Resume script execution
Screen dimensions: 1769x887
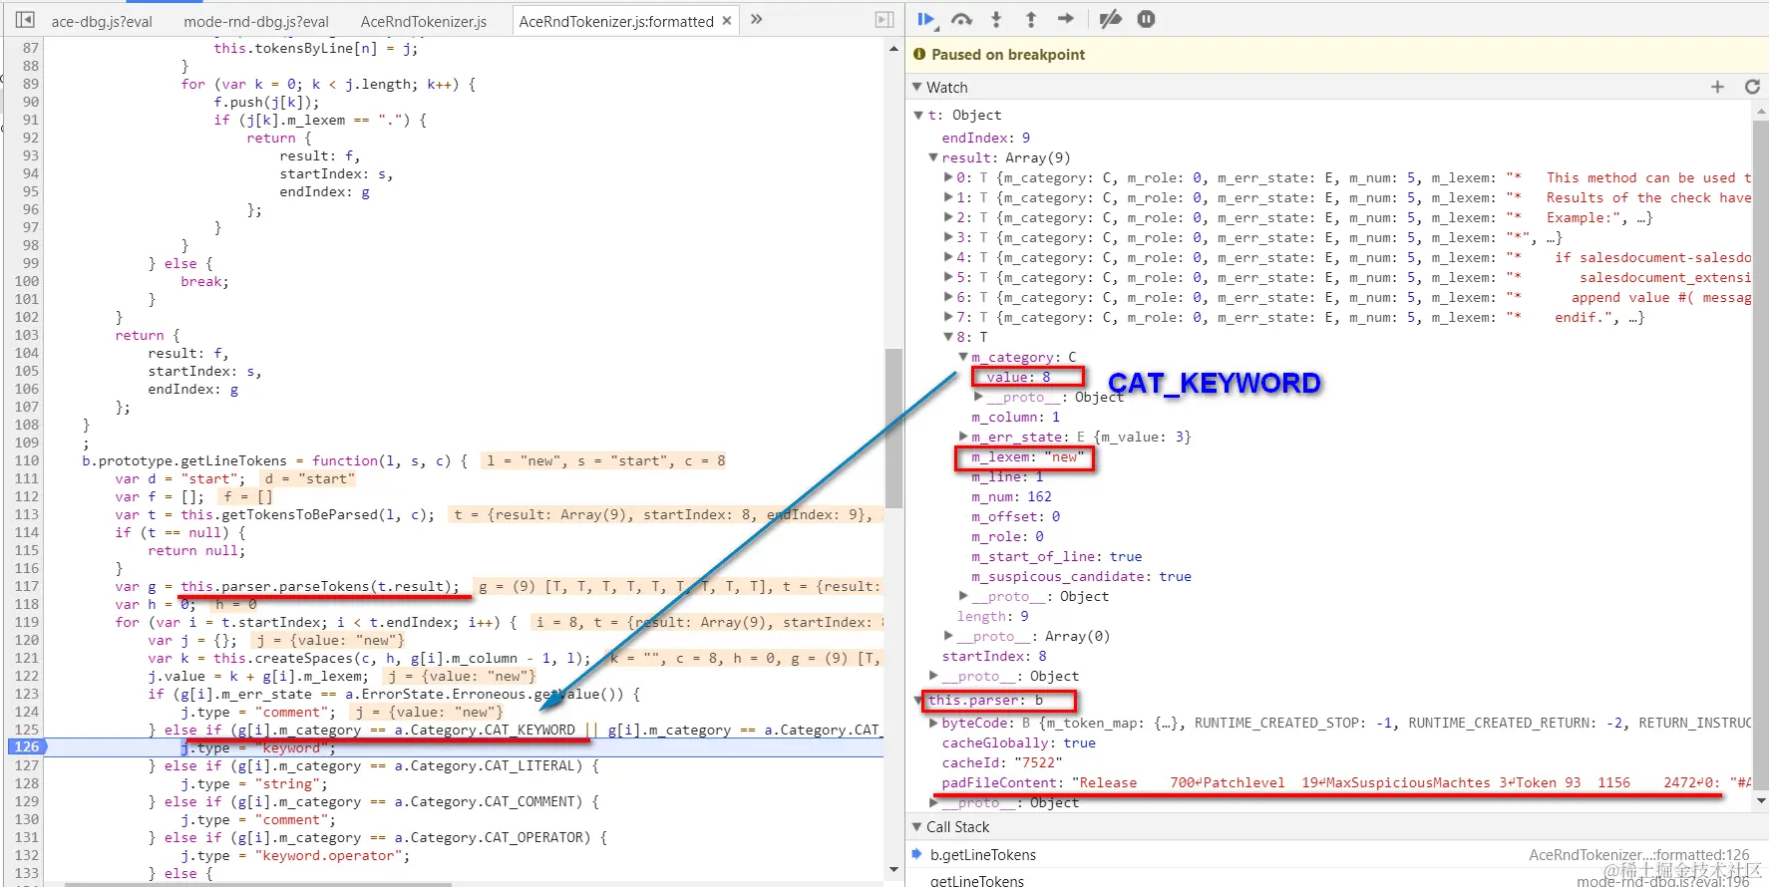926,19
